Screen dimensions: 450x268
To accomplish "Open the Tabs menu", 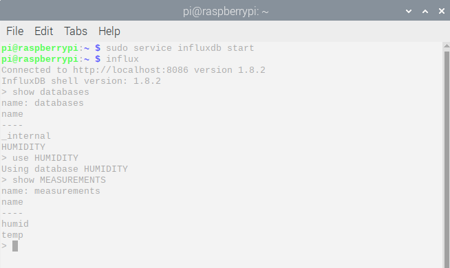I will [76, 31].
